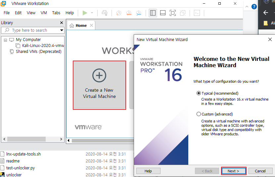The height and width of the screenshot is (177, 275).
Task: Open the Library search dropdown arrow
Action: [62, 30]
